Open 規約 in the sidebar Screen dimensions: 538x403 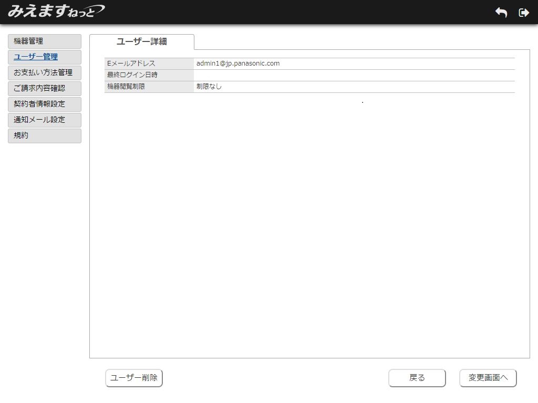click(45, 136)
